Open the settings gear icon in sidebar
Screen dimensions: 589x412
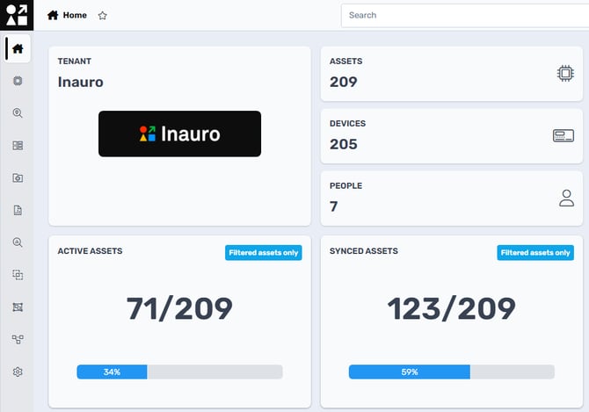18,372
